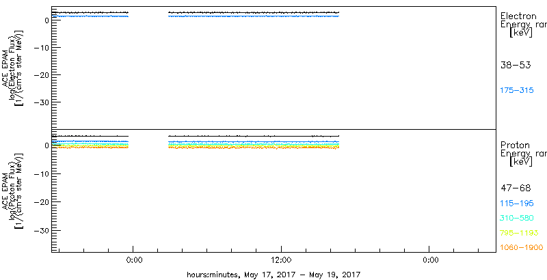This screenshot has width=547, height=280.
Task: Click the Proton legend heading
Action: (516, 145)
